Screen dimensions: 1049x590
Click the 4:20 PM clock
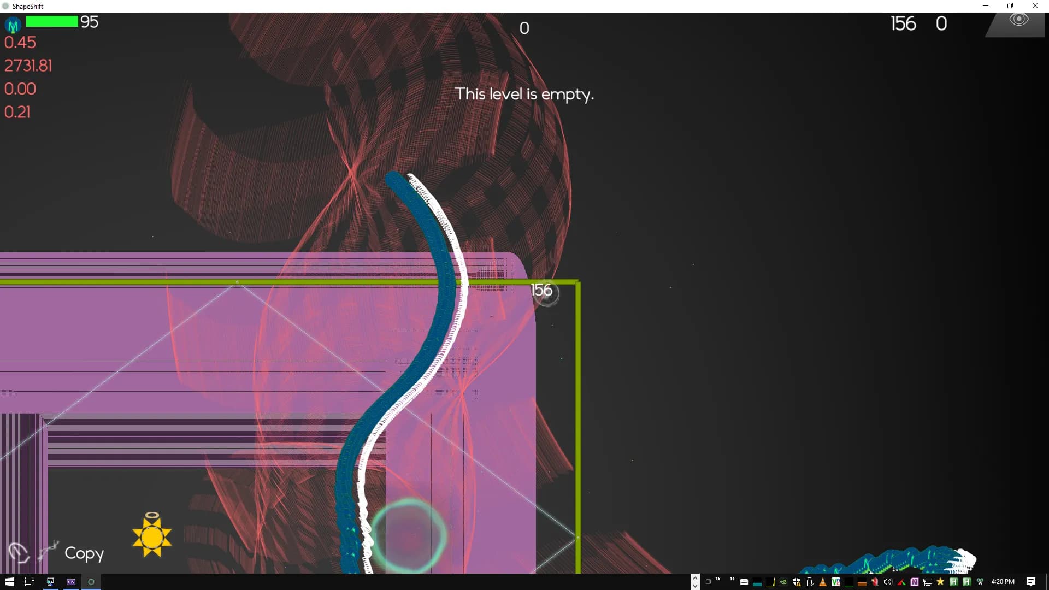[x=1003, y=582]
